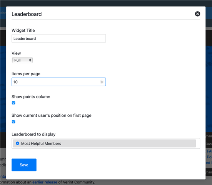The image size is (212, 185).
Task: Remove the Most Helpful Members selection
Action: click(17, 143)
